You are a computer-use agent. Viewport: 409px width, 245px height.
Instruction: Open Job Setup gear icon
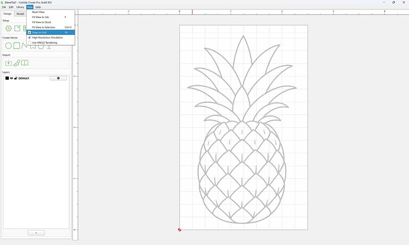pyautogui.click(x=8, y=28)
